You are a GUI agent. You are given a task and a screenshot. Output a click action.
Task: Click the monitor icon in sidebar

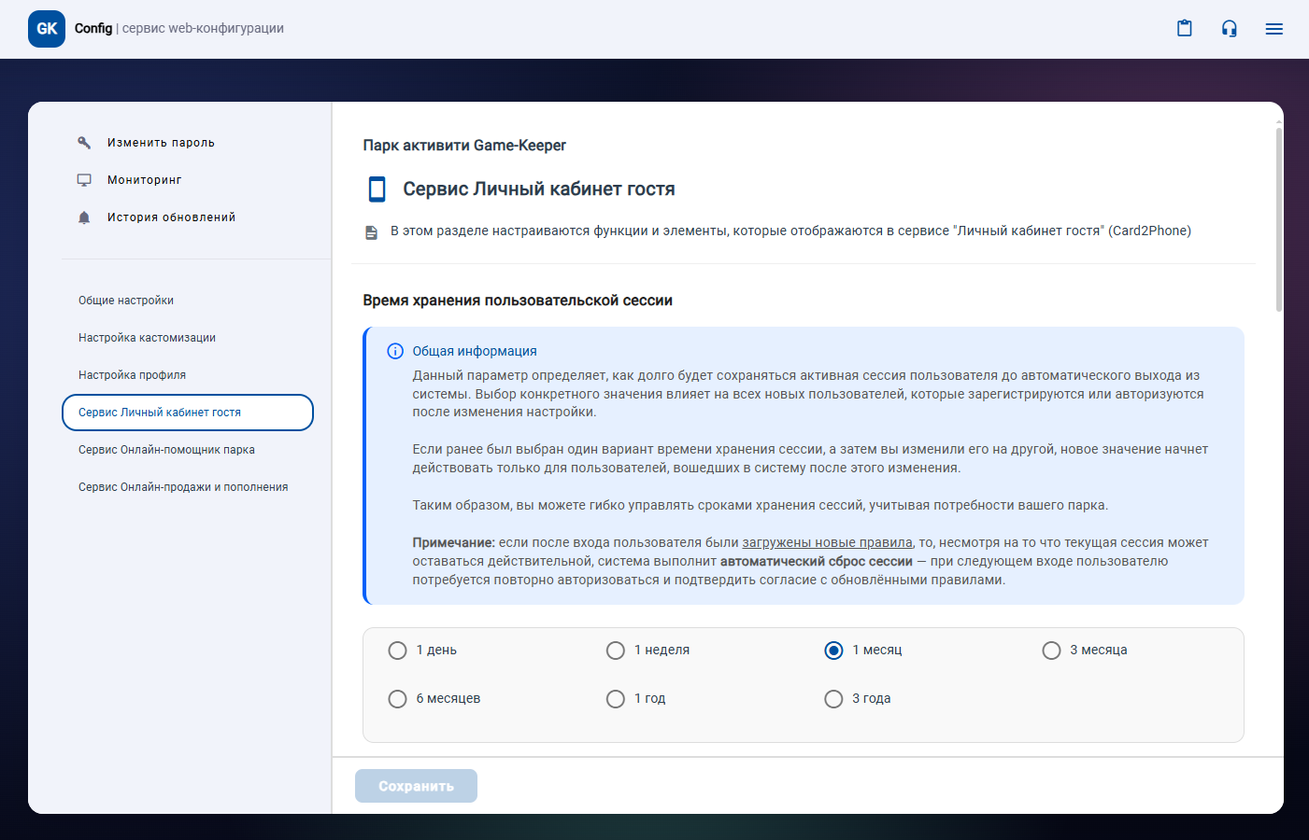click(x=84, y=180)
